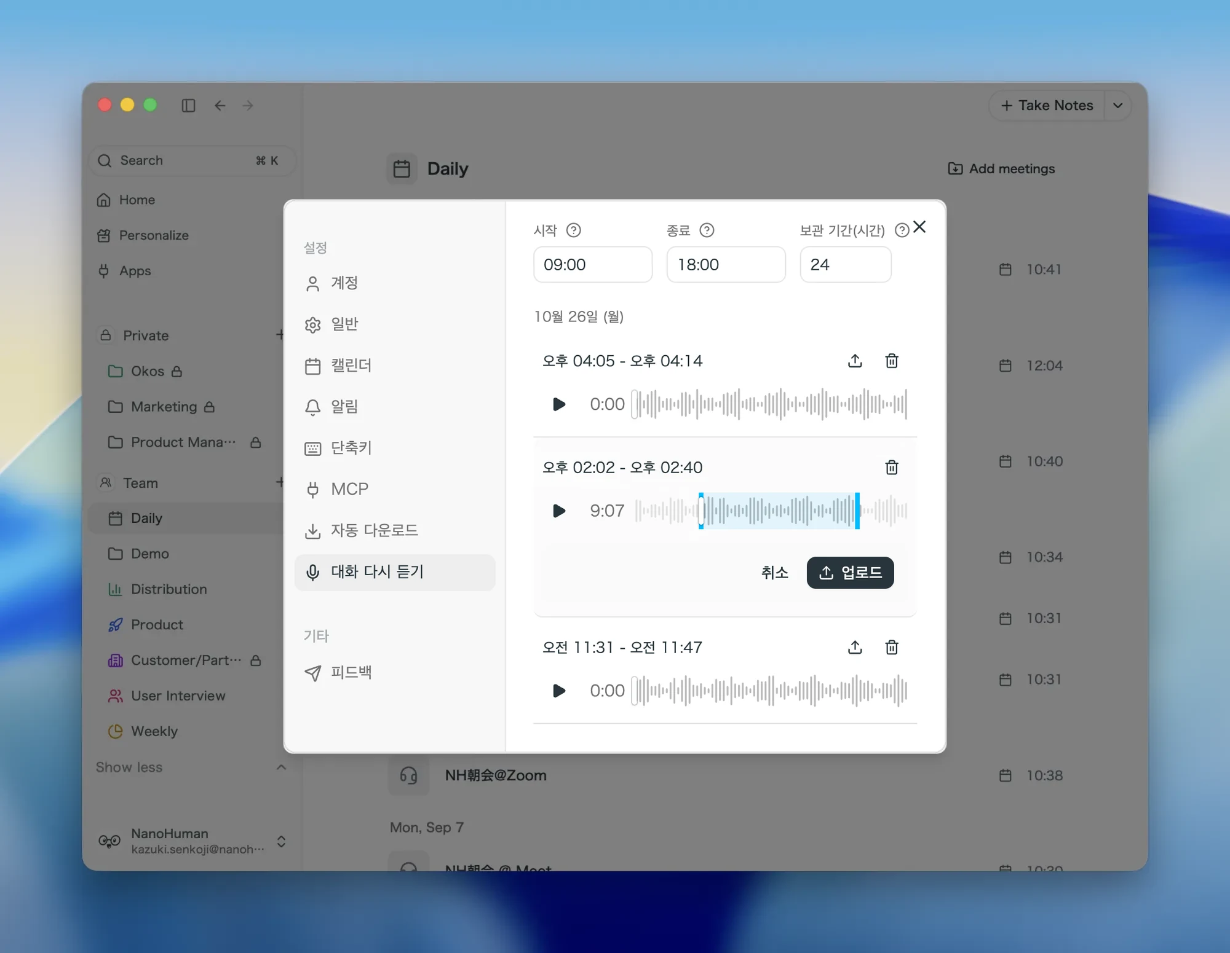Image resolution: width=1230 pixels, height=953 pixels.
Task: Open 피드백 in settings sidebar
Action: pyautogui.click(x=395, y=672)
